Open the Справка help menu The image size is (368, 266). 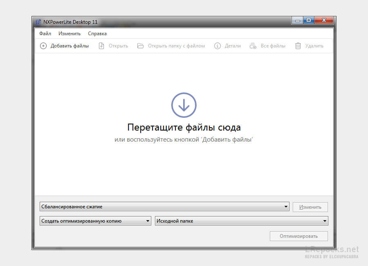[97, 34]
